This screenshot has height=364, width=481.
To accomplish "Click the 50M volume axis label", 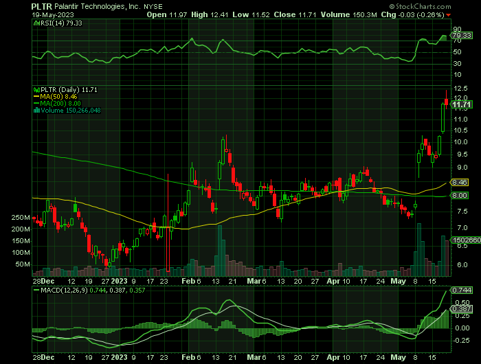I will 23,264.
